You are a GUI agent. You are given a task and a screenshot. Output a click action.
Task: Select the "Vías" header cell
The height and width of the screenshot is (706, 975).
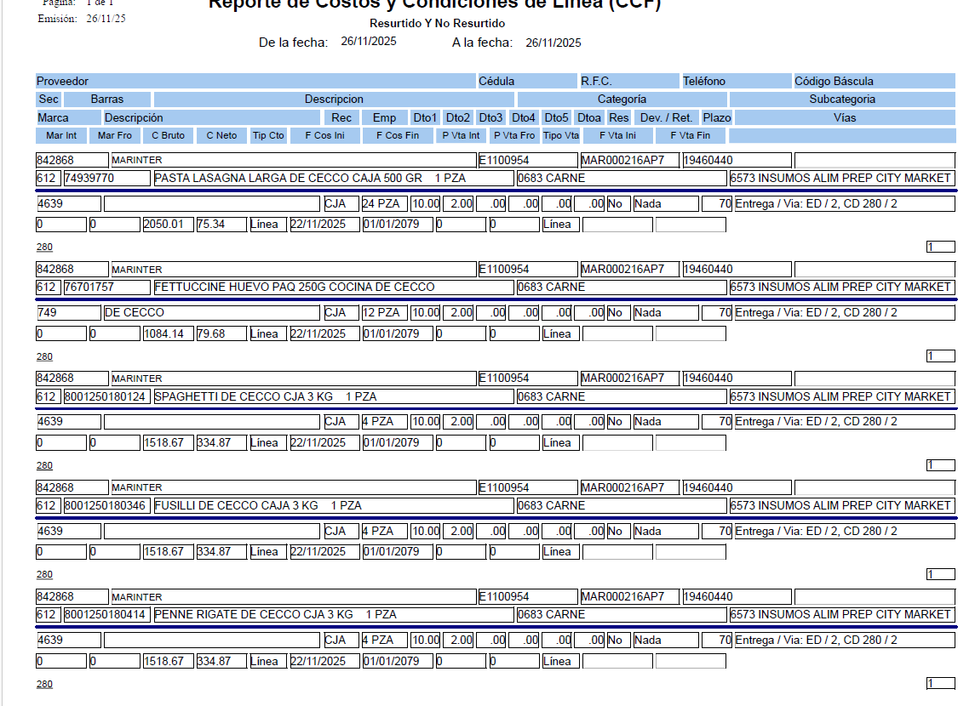click(x=844, y=117)
